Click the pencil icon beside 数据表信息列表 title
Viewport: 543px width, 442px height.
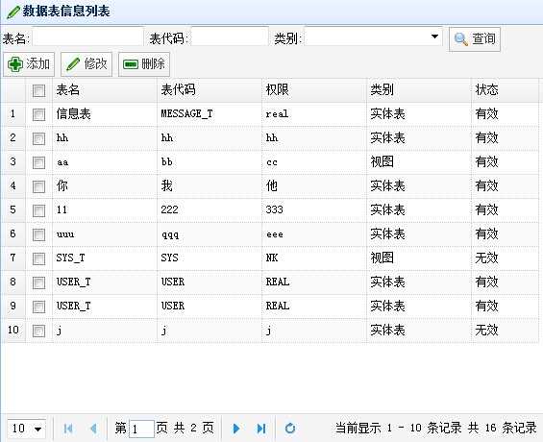coord(13,12)
